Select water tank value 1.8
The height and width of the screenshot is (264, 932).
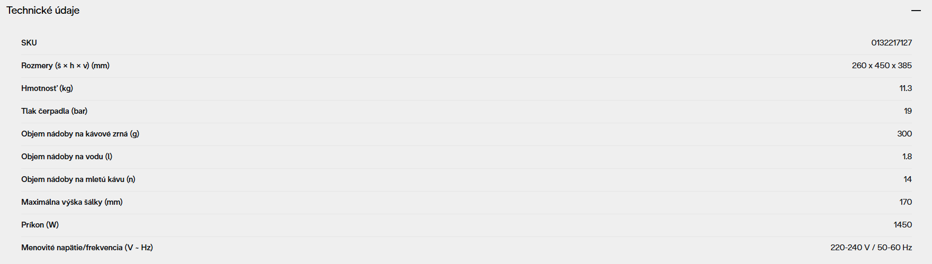[x=907, y=157]
